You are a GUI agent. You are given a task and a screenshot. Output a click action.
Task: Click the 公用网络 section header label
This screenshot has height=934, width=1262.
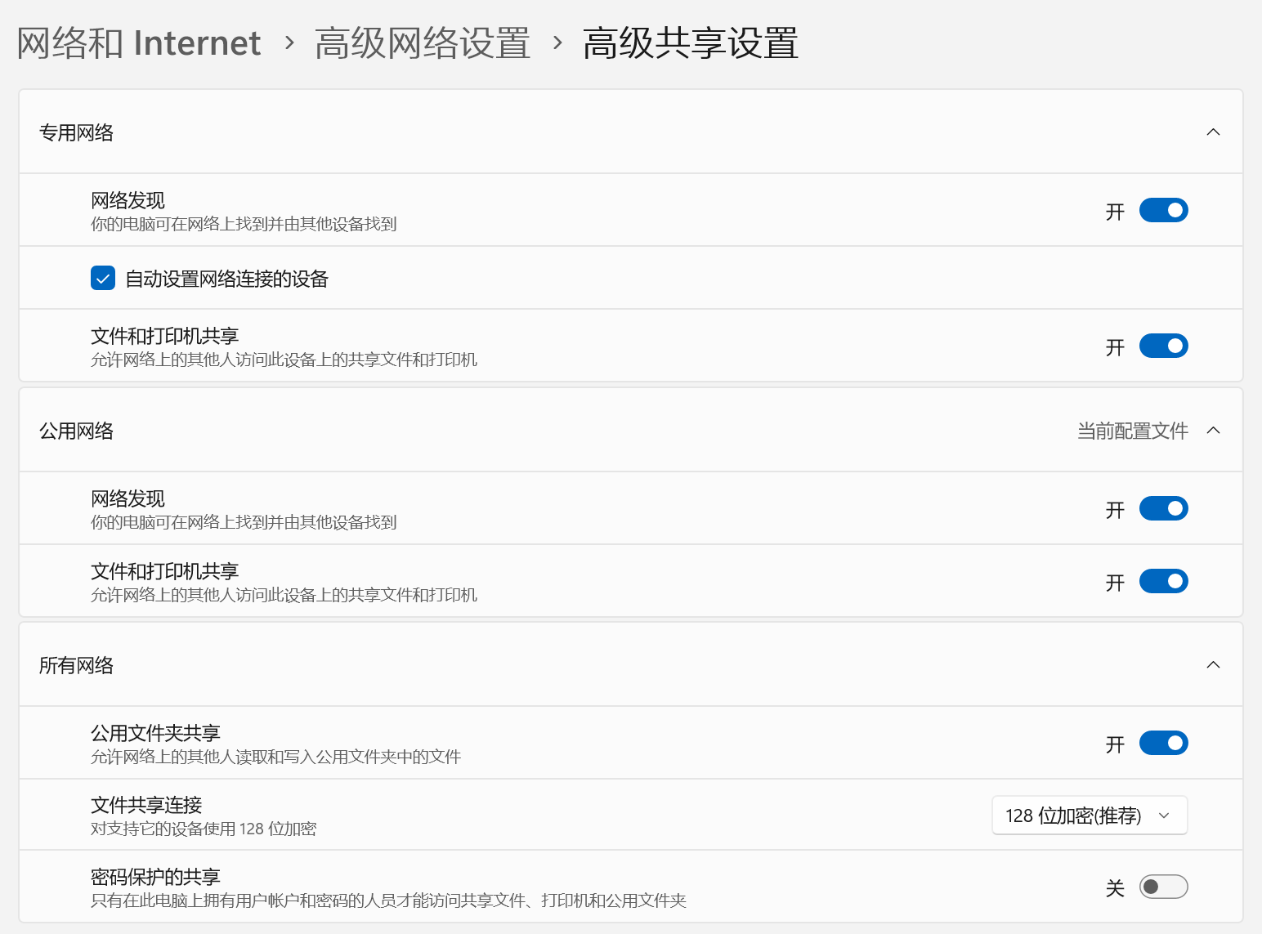point(77,431)
